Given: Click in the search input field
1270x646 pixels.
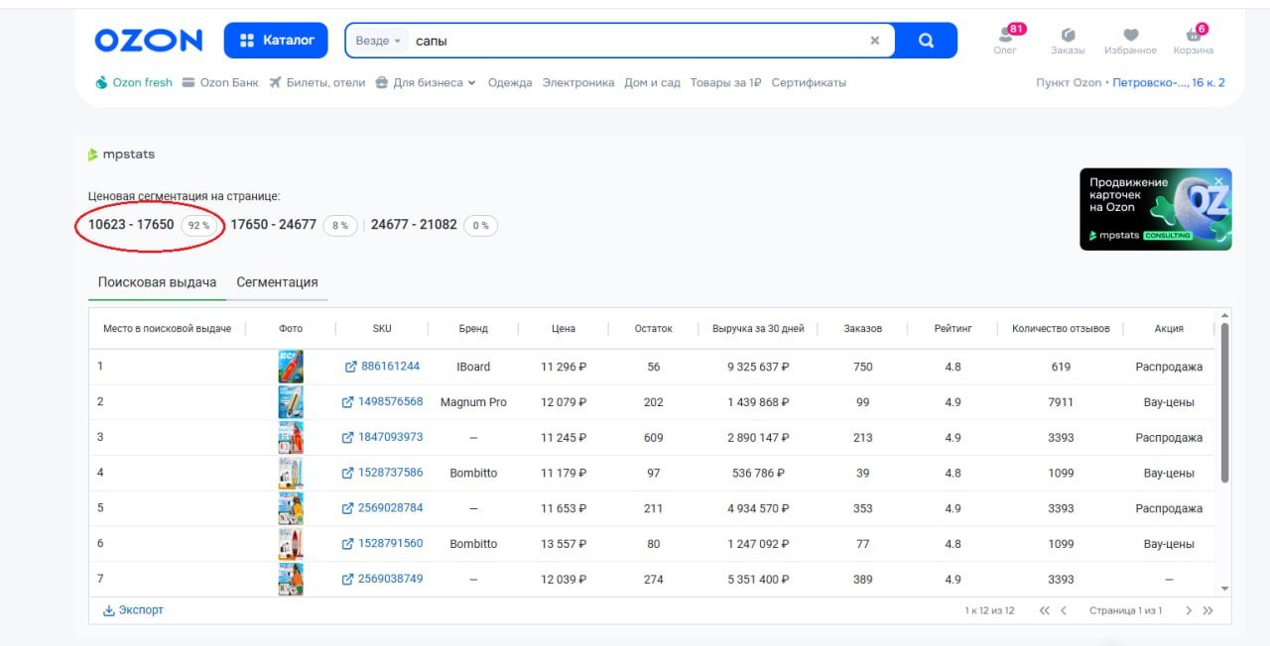Looking at the screenshot, I should pyautogui.click(x=635, y=41).
